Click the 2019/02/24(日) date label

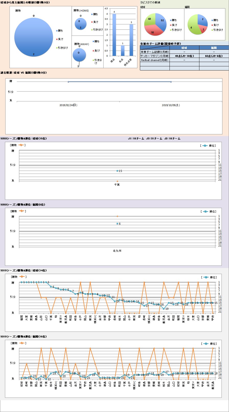pos(68,105)
